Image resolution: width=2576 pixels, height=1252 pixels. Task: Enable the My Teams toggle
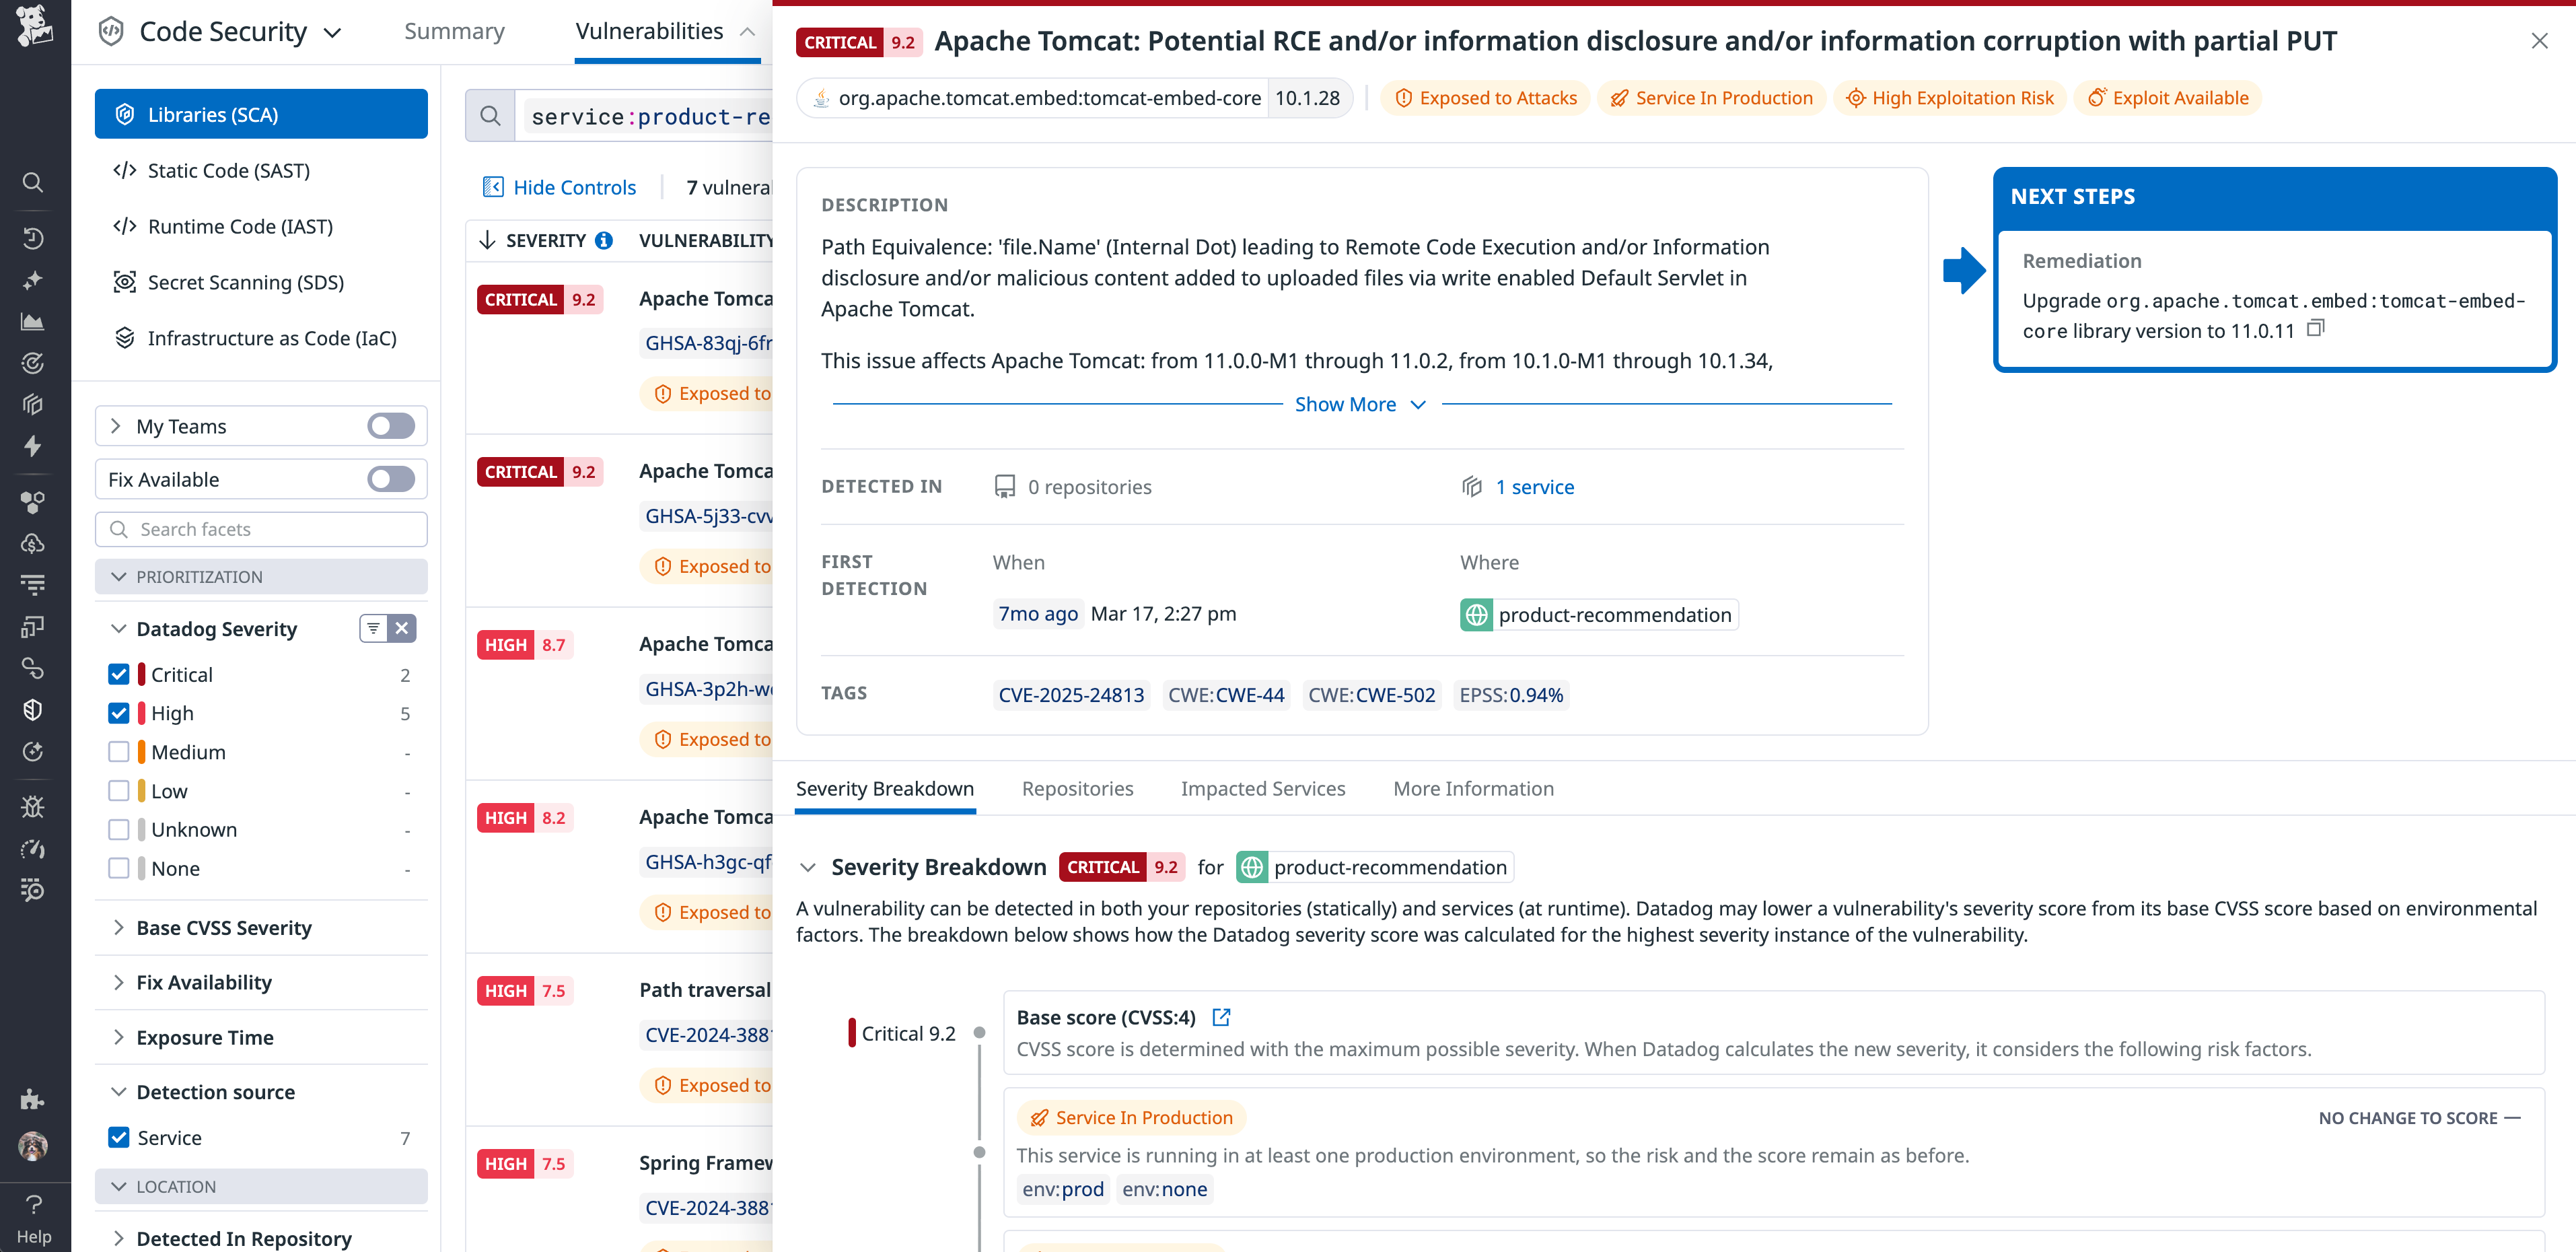tap(390, 426)
